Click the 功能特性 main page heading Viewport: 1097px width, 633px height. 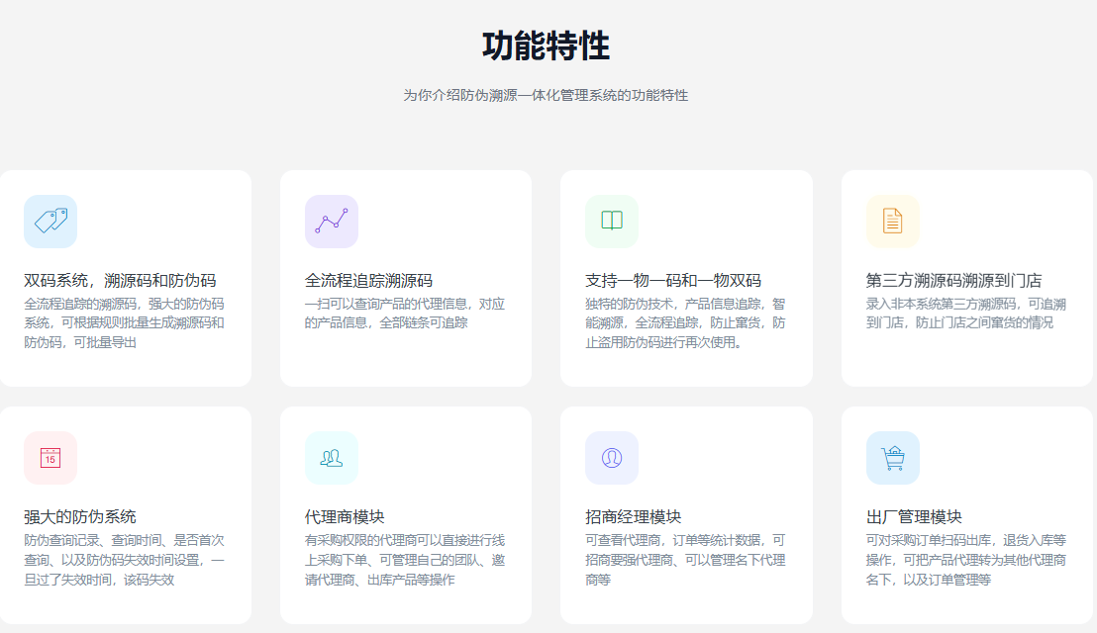(x=546, y=46)
